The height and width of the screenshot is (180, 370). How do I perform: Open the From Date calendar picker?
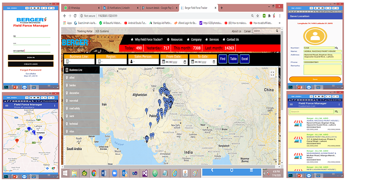pyautogui.click(x=185, y=62)
